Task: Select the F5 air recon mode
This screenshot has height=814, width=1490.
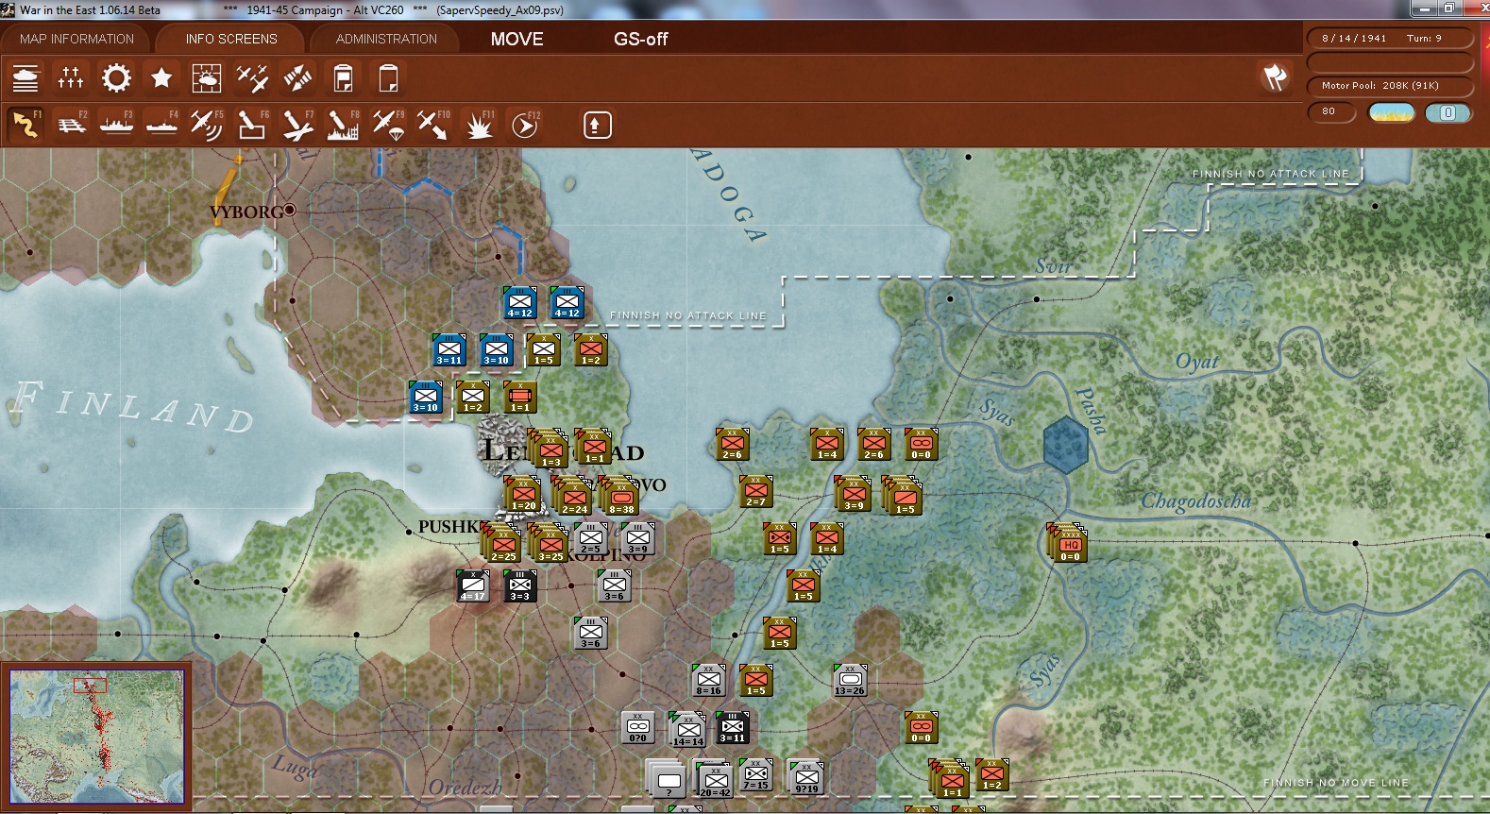Action: tap(207, 125)
